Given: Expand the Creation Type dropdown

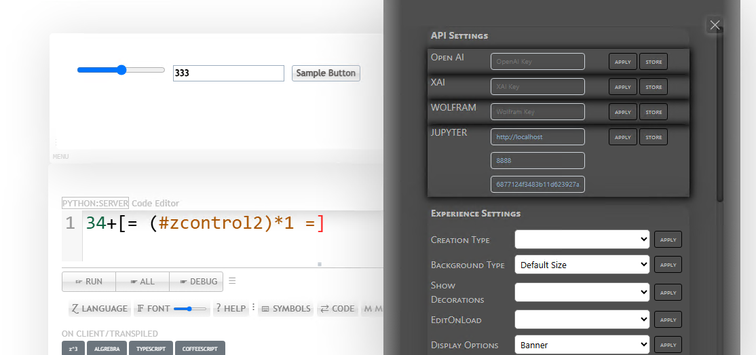Looking at the screenshot, I should (582, 240).
